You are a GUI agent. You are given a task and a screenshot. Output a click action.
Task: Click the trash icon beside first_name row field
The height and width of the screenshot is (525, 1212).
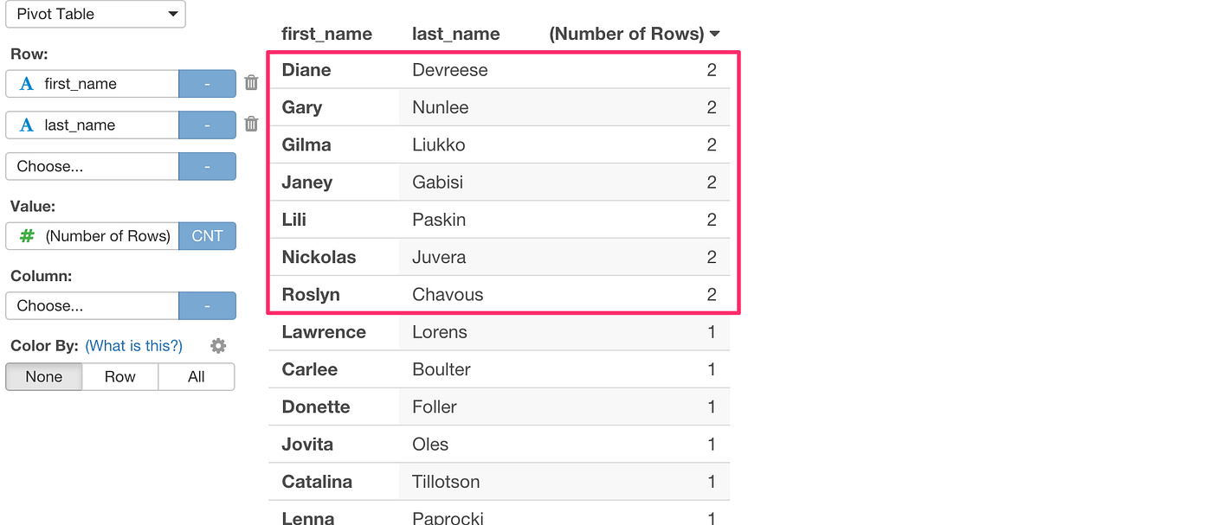click(251, 82)
